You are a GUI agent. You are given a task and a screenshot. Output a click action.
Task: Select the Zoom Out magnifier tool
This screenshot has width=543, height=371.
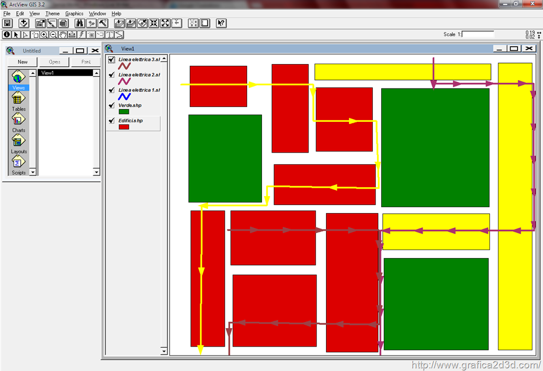[x=54, y=35]
